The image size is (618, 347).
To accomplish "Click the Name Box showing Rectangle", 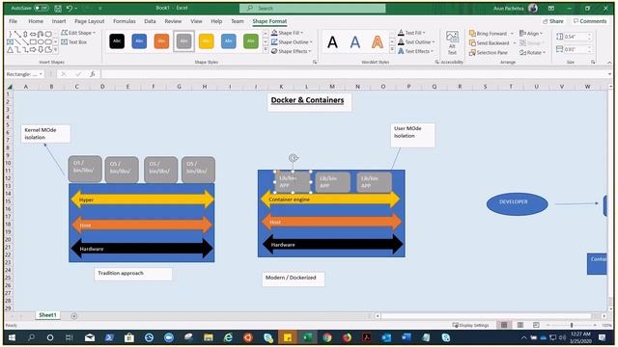I will [24, 74].
